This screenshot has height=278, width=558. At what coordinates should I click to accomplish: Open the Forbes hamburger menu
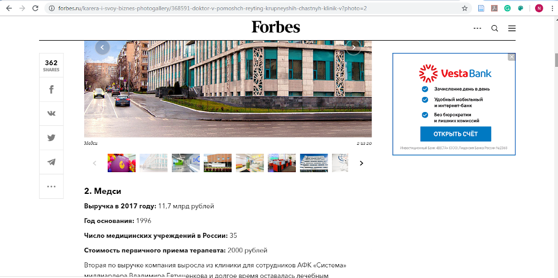pyautogui.click(x=512, y=28)
